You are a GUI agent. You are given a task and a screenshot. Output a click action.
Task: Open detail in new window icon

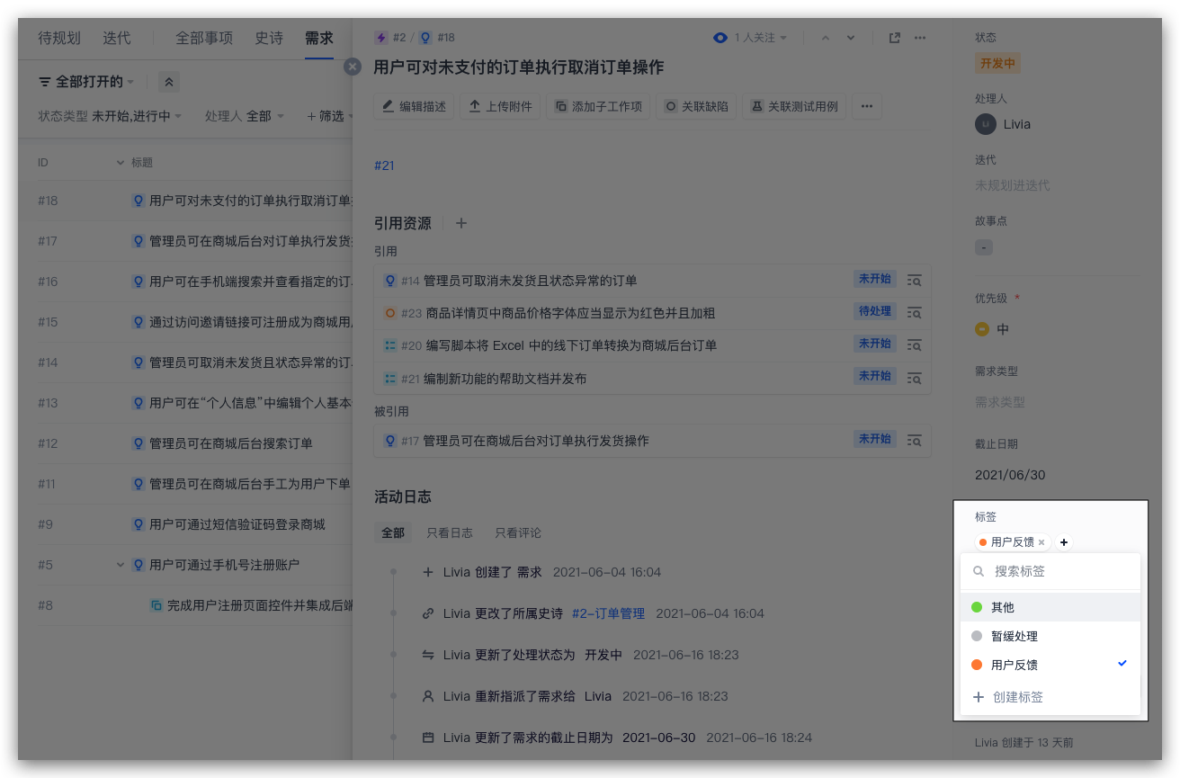[x=894, y=38]
